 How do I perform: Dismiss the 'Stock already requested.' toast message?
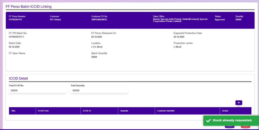[232, 120]
